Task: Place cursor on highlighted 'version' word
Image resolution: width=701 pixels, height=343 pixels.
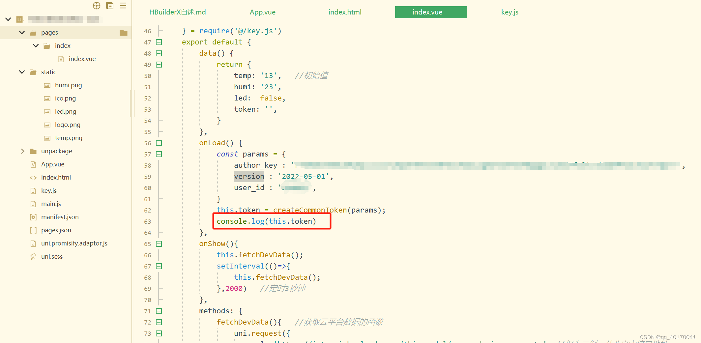Action: pos(249,177)
